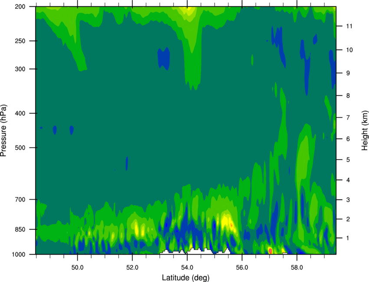This screenshot has height=282, width=369.
Task: Click the 300 pressure tick label
Action: (20, 69)
